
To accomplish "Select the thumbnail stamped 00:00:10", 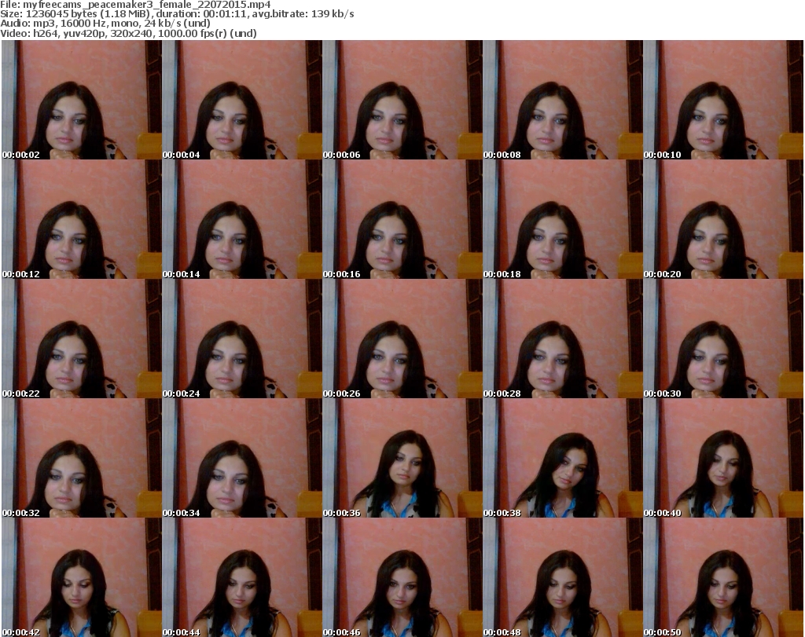I will (723, 100).
